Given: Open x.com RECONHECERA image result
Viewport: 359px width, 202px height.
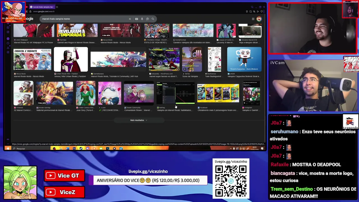Looking at the screenshot, I should (110, 93).
